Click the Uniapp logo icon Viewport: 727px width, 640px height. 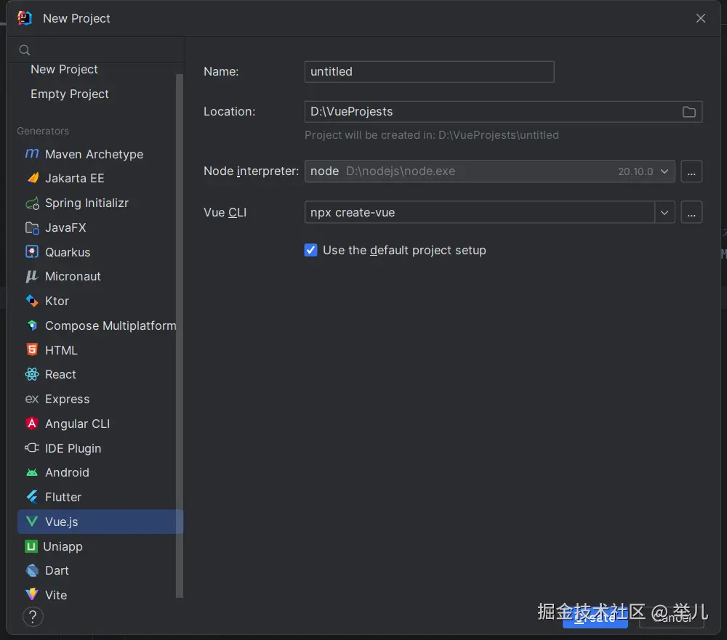click(x=31, y=546)
